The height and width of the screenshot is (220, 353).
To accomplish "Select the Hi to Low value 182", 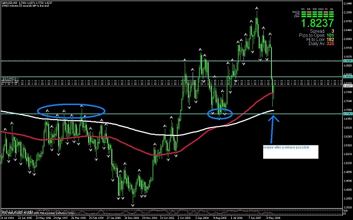I will (330, 39).
